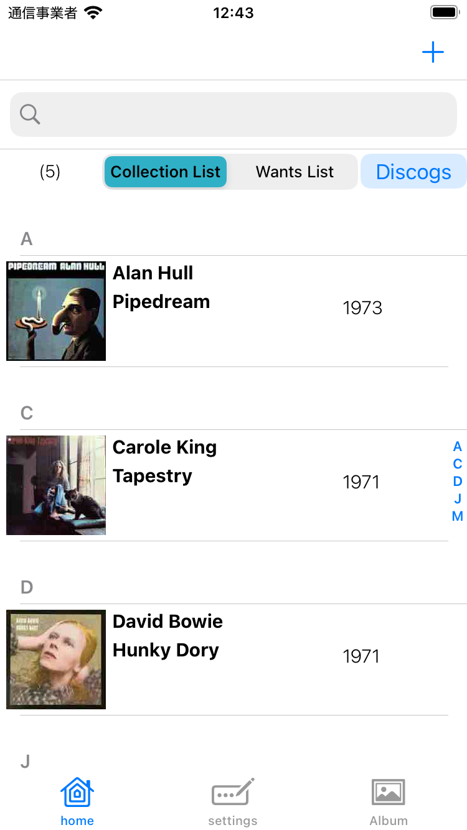Open the settings tab icon
This screenshot has height=830, width=467.
coord(233,793)
